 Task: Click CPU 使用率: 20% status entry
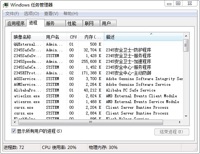tap(59, 148)
